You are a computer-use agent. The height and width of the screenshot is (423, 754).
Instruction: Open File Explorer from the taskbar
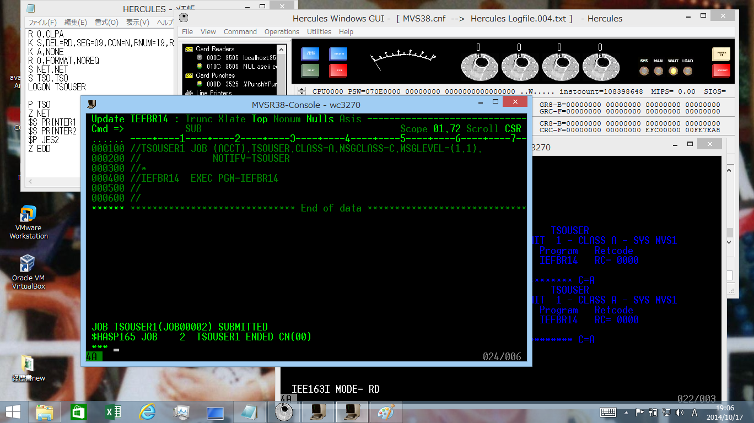[45, 412]
